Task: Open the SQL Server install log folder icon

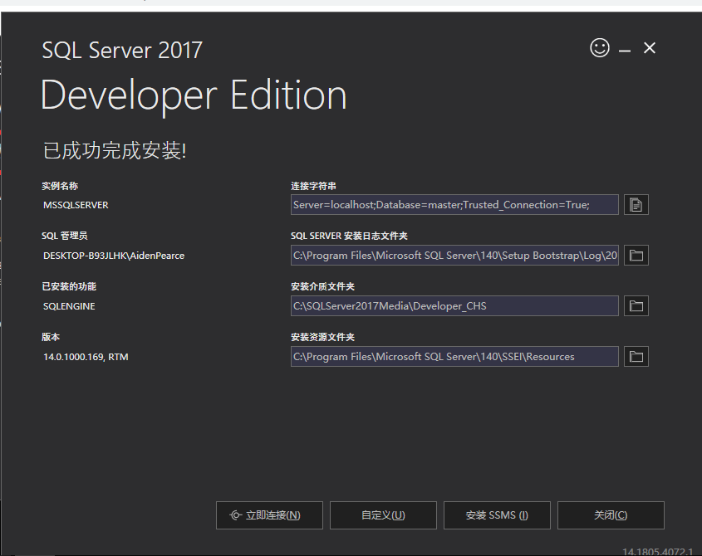Action: pos(636,256)
